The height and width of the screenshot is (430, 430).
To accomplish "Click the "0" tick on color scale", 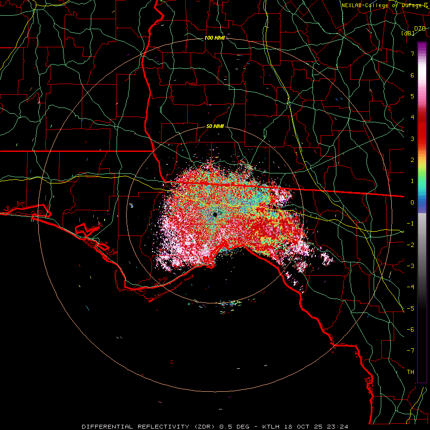I will pyautogui.click(x=412, y=203).
